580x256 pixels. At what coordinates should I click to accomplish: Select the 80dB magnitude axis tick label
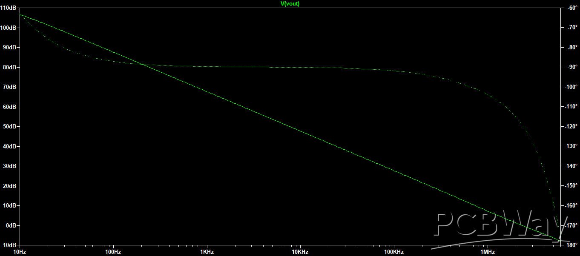click(10, 67)
